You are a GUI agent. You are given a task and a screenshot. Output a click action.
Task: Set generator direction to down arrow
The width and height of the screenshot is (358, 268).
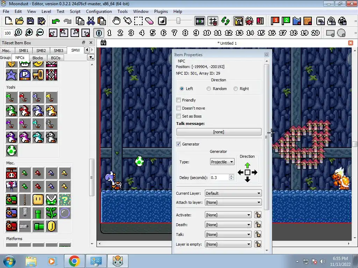[248, 180]
